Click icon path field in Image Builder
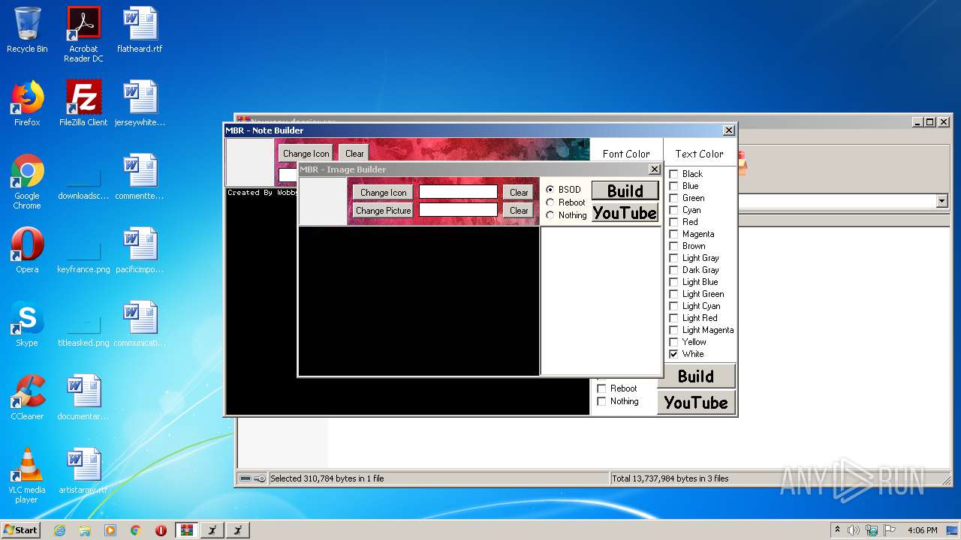Image resolution: width=961 pixels, height=540 pixels. (x=458, y=192)
